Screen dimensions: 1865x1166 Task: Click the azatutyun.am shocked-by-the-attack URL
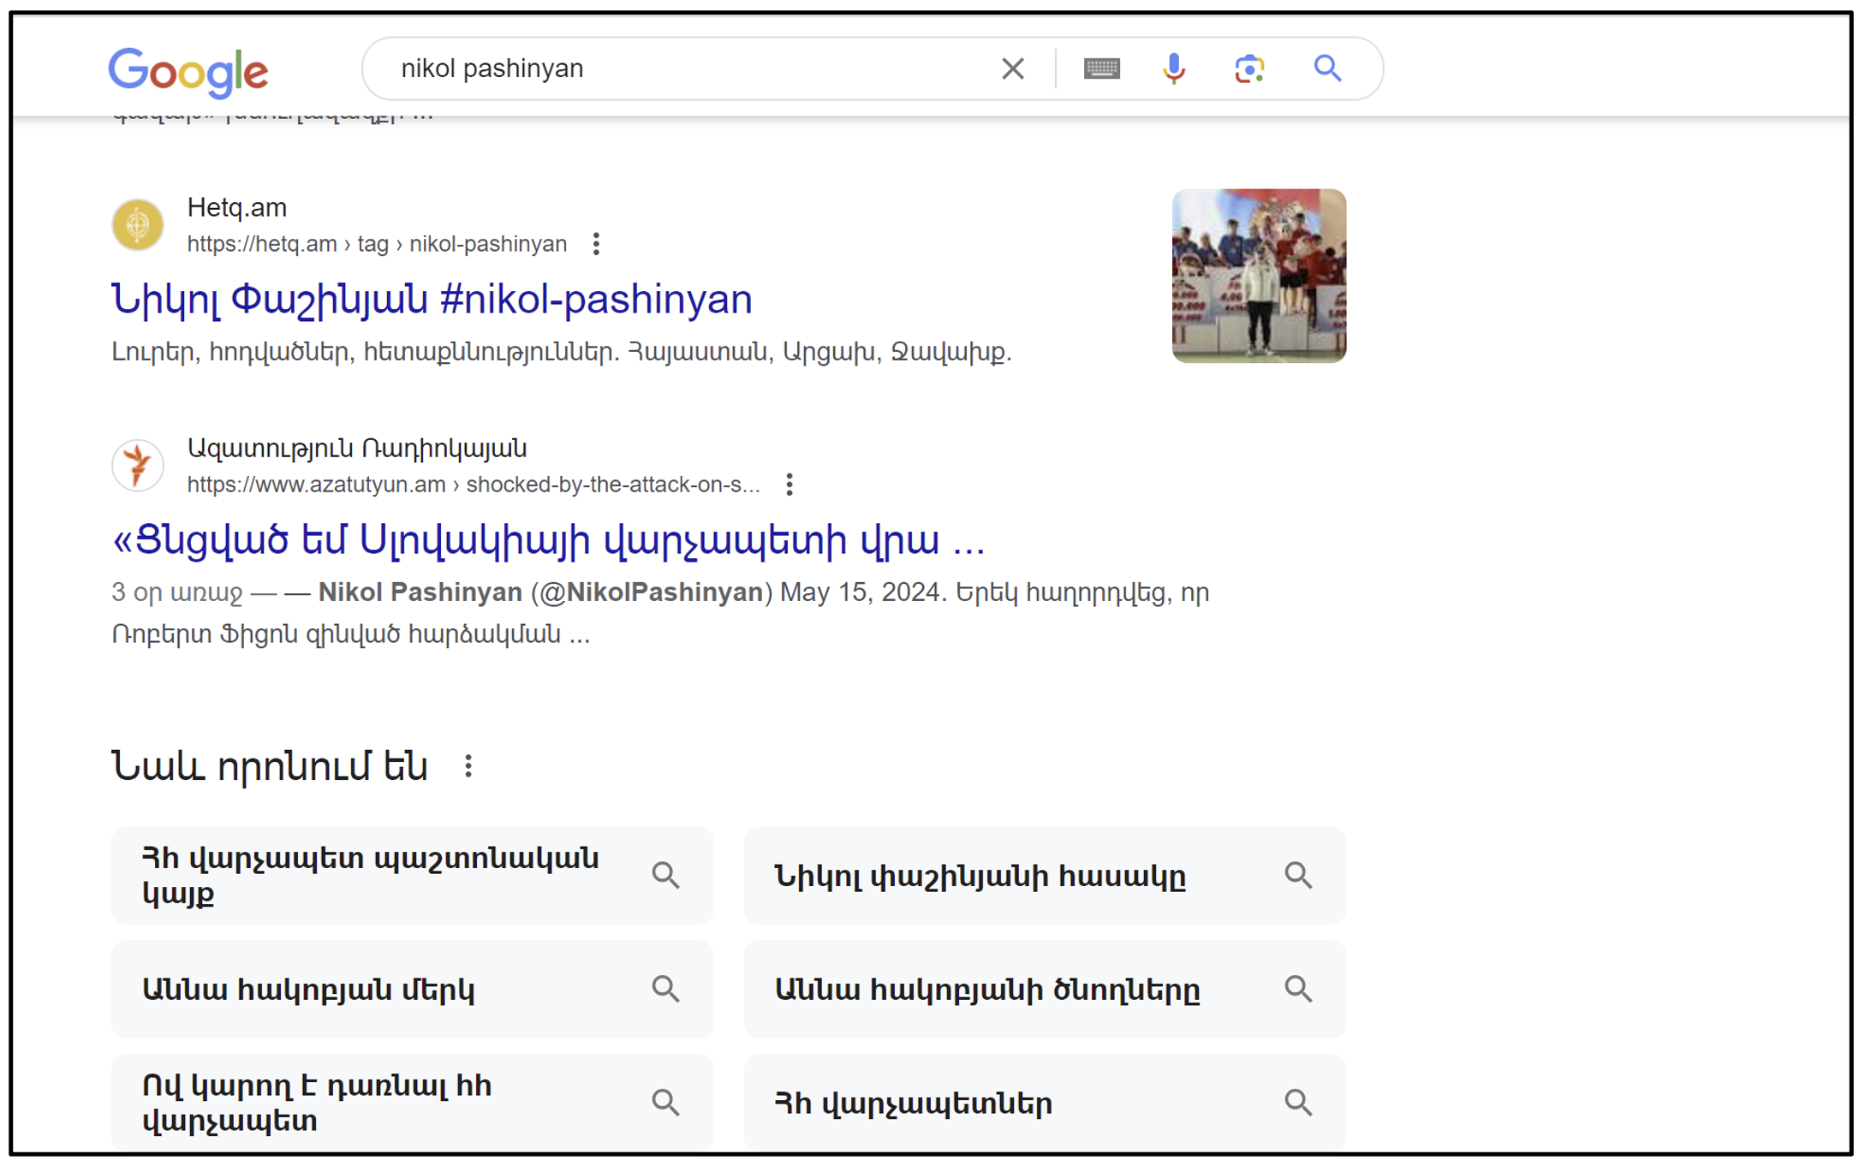[474, 485]
